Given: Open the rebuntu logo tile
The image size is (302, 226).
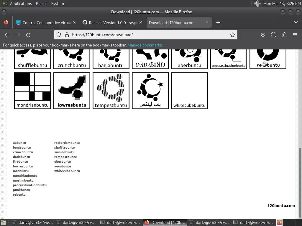Looking at the screenshot, I should 268,59.
